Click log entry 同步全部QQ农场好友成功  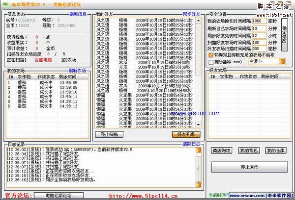coord(51,180)
